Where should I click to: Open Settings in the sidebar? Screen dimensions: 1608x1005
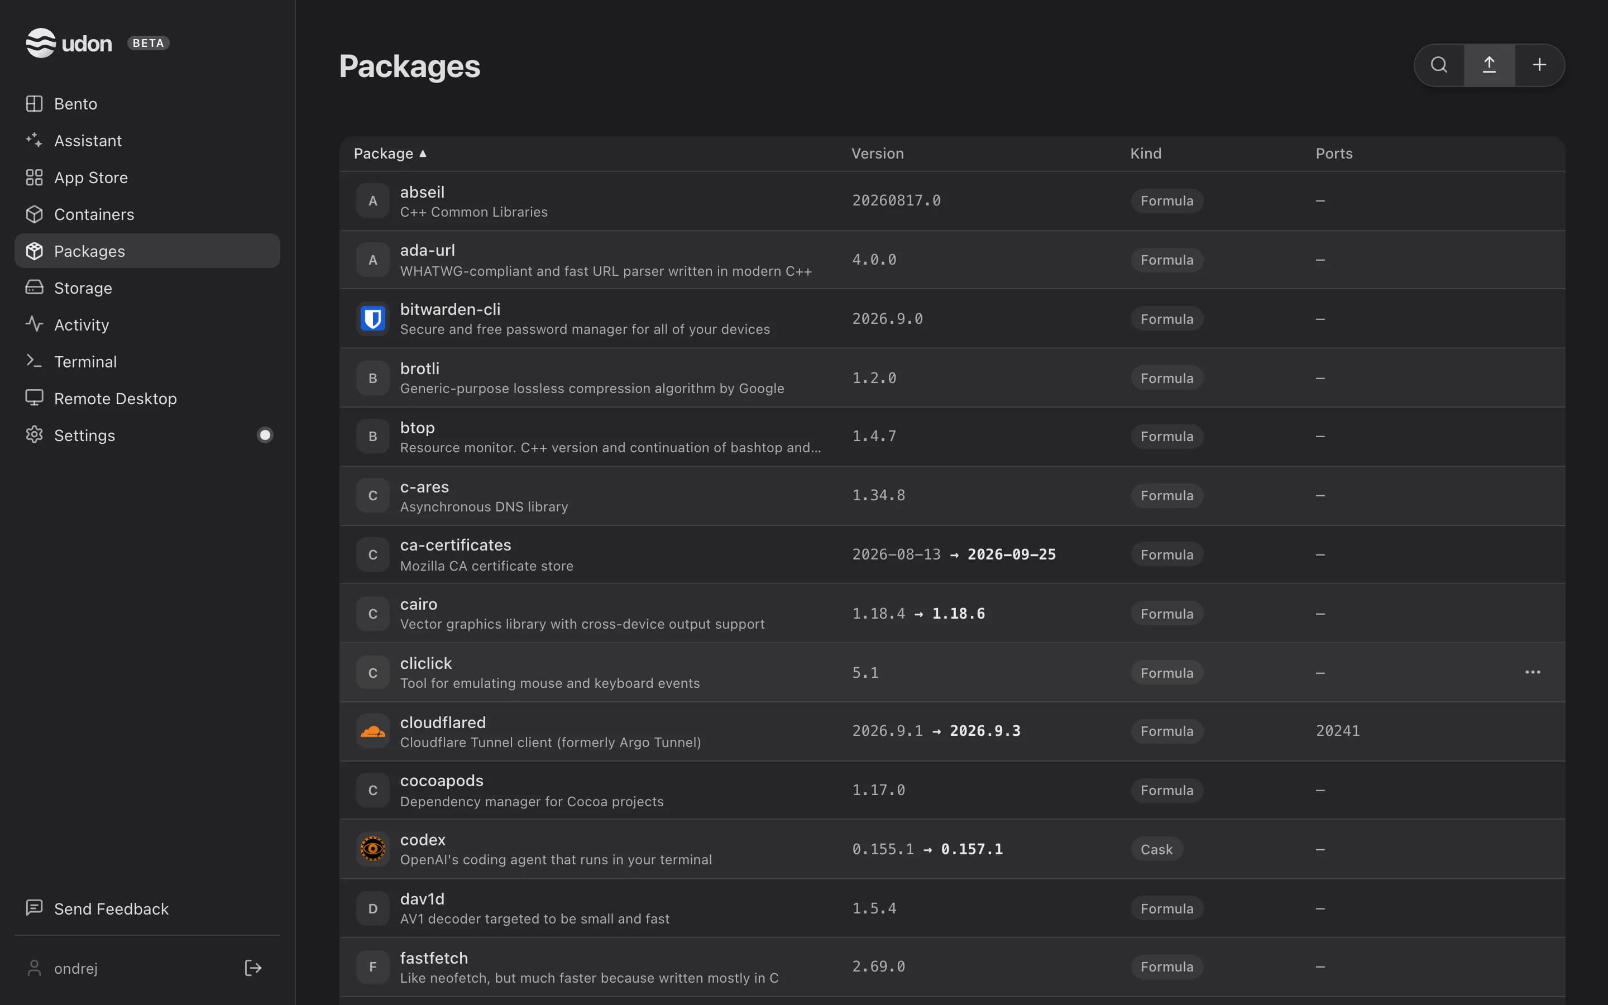(x=147, y=435)
